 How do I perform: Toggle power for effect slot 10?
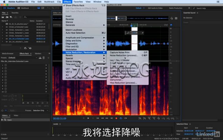[6, 92]
